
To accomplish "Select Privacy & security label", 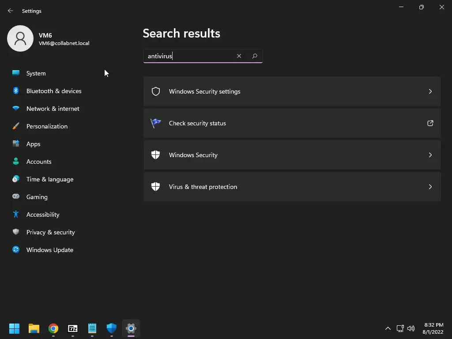I will click(51, 232).
